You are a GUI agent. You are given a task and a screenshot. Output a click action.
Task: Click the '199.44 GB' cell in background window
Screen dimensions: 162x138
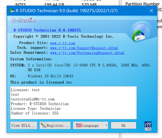click(x=54, y=4)
